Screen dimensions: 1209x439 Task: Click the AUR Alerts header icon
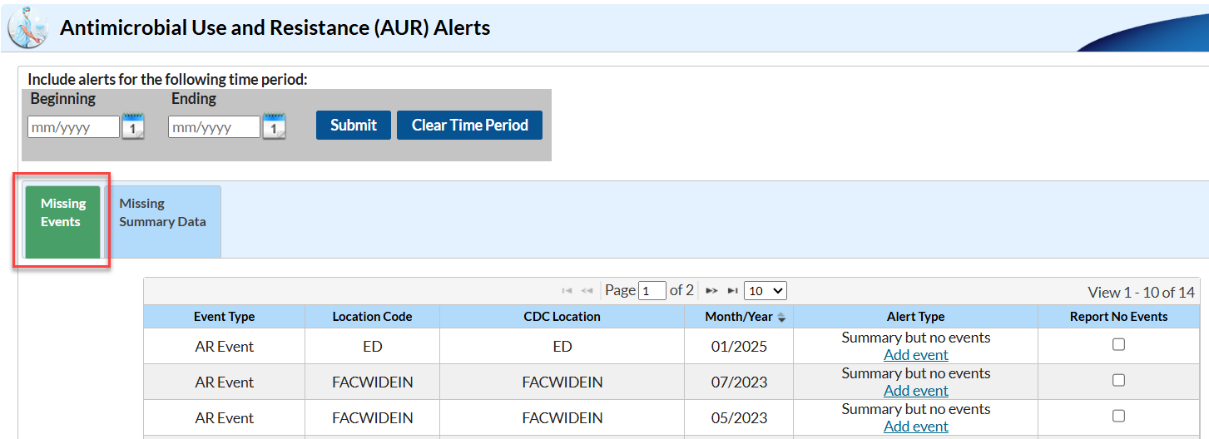tap(28, 27)
